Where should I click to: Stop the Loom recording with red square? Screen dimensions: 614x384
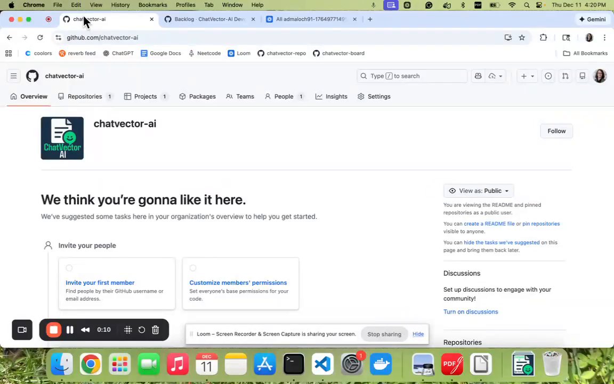[54, 330]
